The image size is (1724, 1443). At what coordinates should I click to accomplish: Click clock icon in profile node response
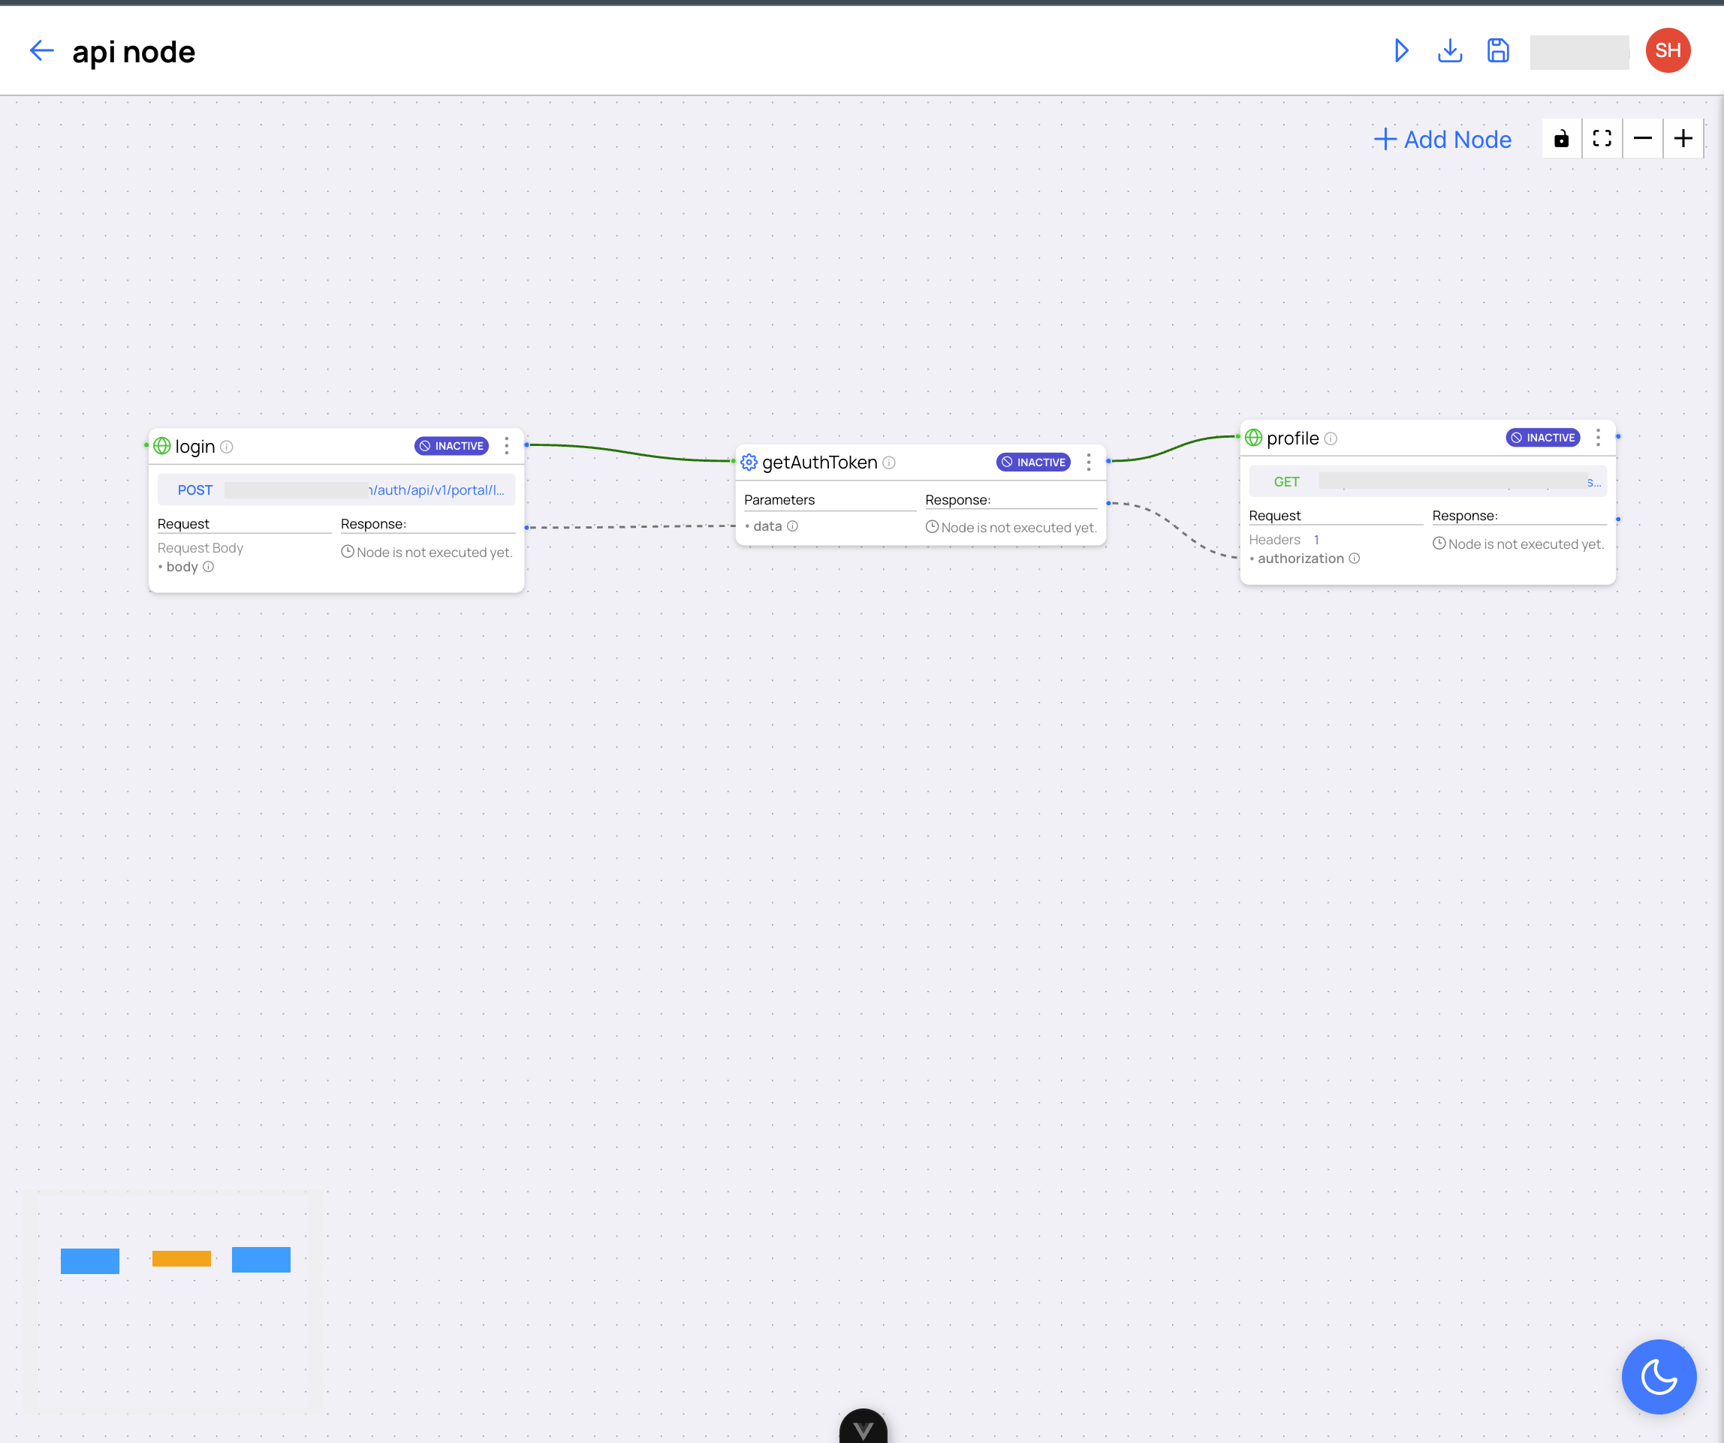(x=1439, y=544)
